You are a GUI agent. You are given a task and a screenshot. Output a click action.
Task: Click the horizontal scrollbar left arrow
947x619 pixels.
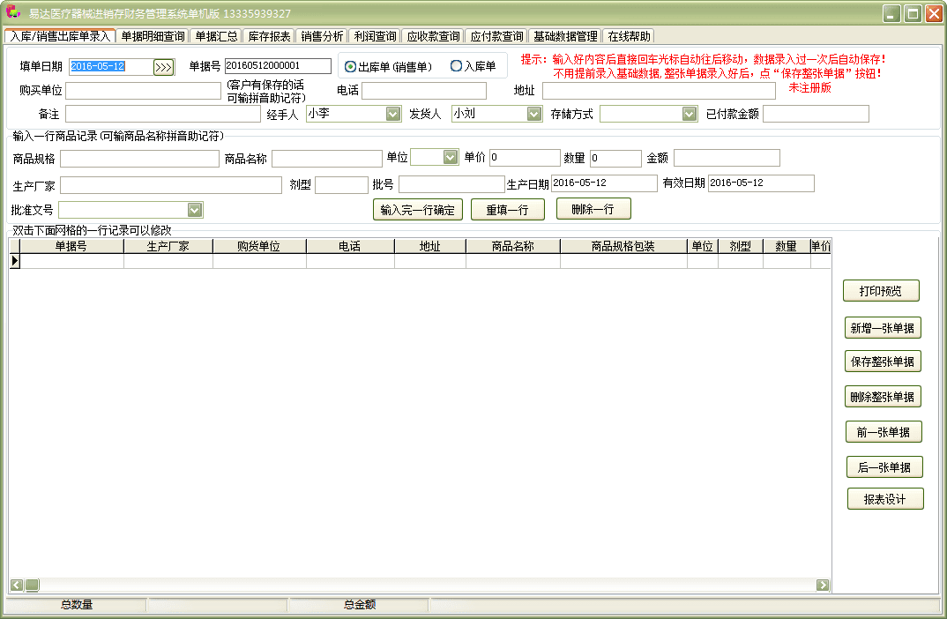click(x=17, y=585)
